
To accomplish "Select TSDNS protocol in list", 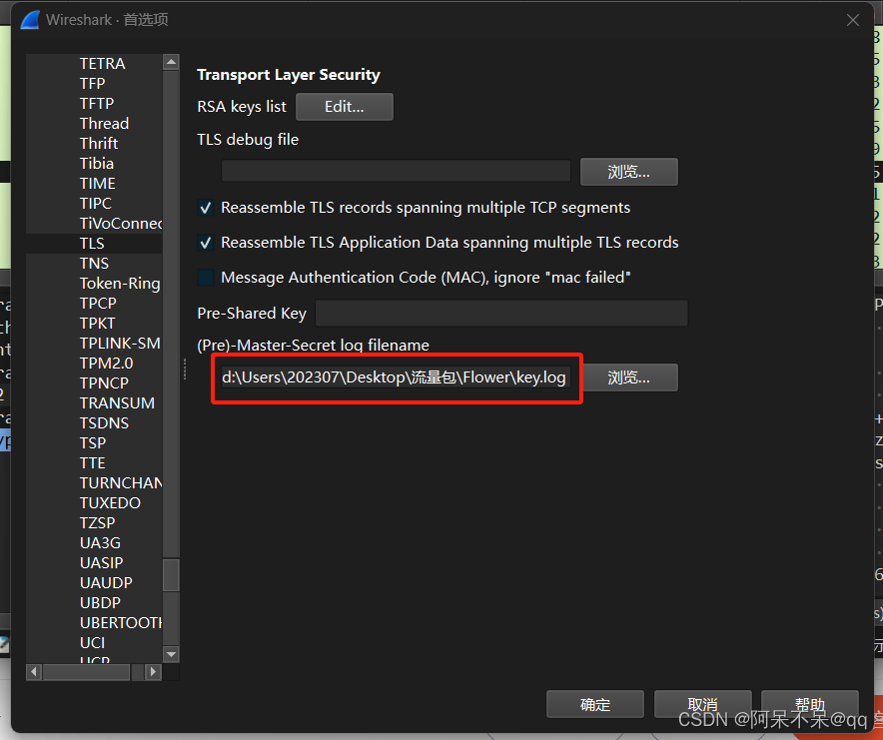I will pyautogui.click(x=104, y=423).
